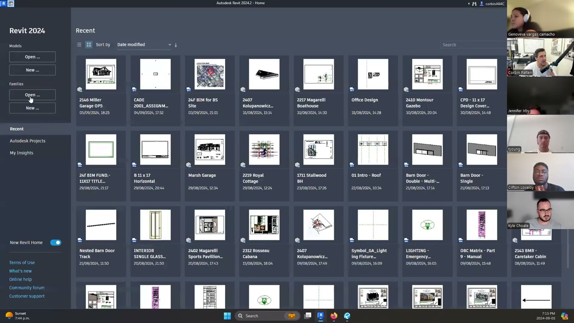The image size is (574, 323).
Task: Open OBC Matrix - Part 9 - Manual thumbnail
Action: 482,225
